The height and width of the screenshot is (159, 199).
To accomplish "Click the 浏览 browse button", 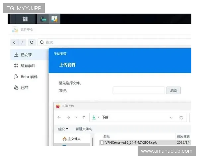I will point(173,90).
